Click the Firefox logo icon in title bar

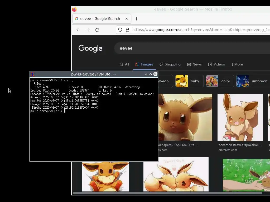(x=74, y=9)
